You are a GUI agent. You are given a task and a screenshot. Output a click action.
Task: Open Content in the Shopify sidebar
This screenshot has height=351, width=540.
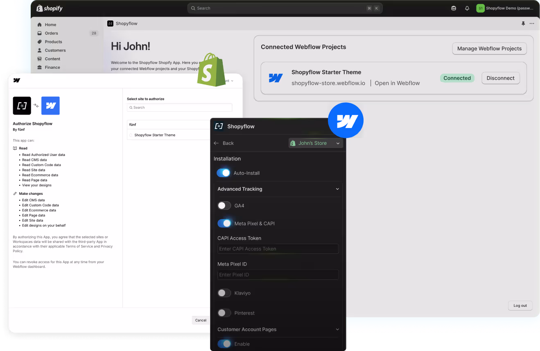[52, 59]
